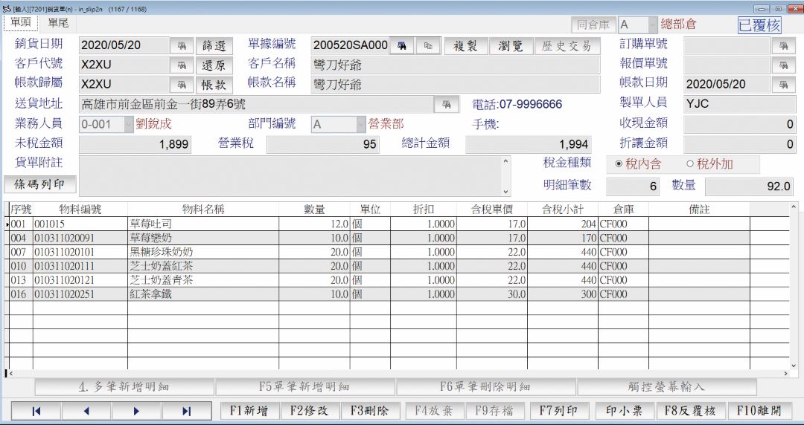Select the 稅內含 tax option
Screen dimensions: 804x425
point(638,164)
